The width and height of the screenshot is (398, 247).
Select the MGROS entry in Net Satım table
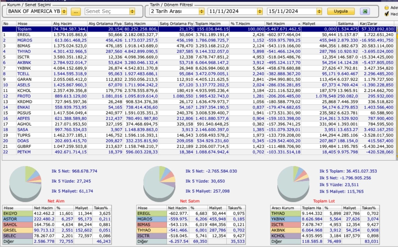(x=191, y=219)
